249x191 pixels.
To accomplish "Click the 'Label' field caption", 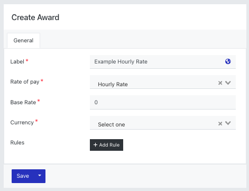I will [x=17, y=62].
